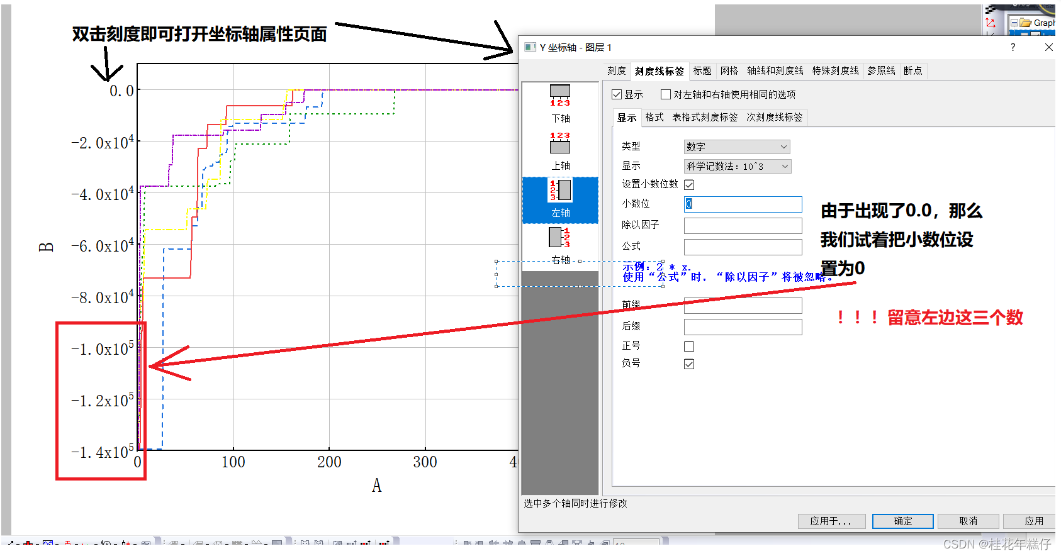Check the 正号 plus sign checkbox
1061x556 pixels.
pyautogui.click(x=689, y=347)
